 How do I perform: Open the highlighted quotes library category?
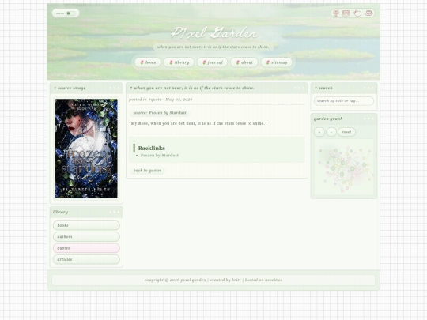[86, 248]
